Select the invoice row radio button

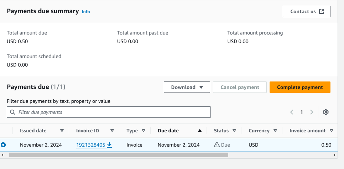[x=4, y=145]
